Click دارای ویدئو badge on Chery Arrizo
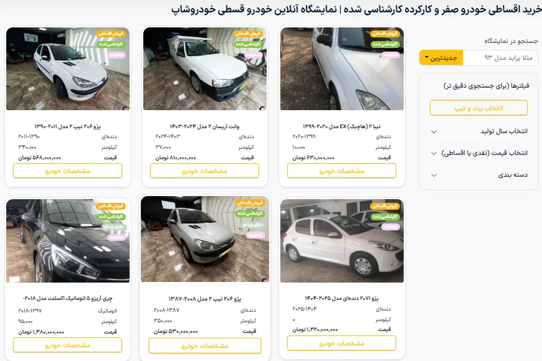The height and width of the screenshot is (361, 542). click(113, 227)
